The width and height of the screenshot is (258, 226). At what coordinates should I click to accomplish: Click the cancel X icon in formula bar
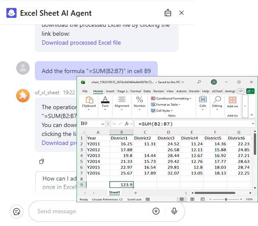[114, 124]
